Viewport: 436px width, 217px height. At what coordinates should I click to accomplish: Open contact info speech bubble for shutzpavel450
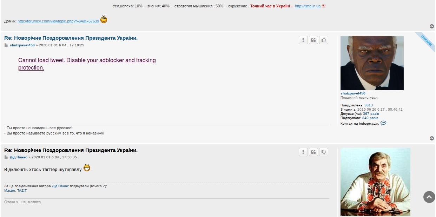(x=383, y=123)
